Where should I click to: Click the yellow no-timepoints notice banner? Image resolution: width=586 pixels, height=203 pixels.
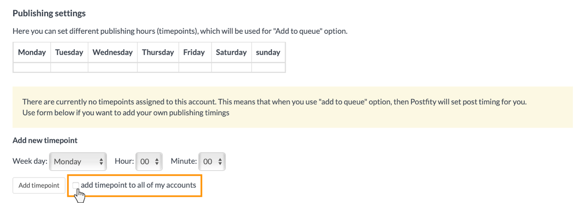pyautogui.click(x=292, y=107)
